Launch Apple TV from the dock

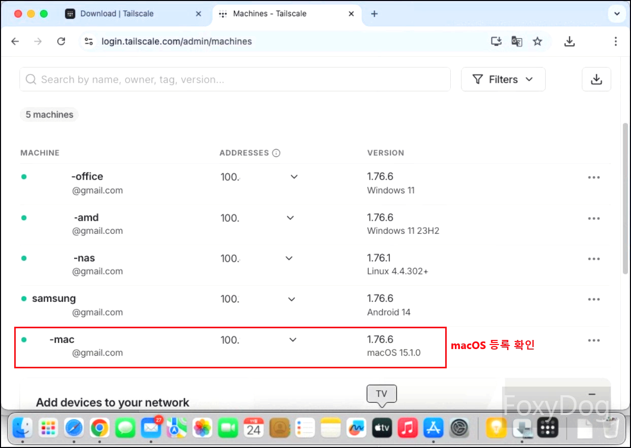pos(382,428)
